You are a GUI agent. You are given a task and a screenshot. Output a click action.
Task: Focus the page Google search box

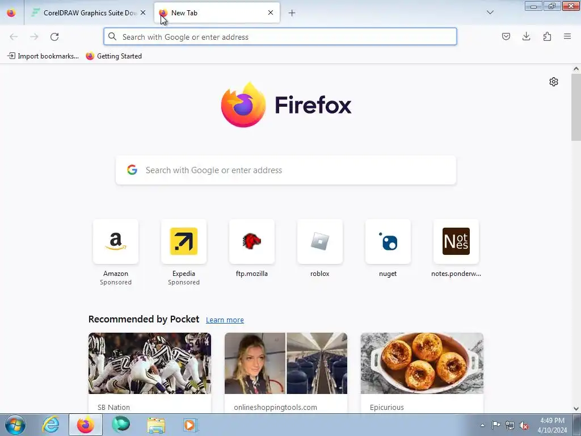286,170
